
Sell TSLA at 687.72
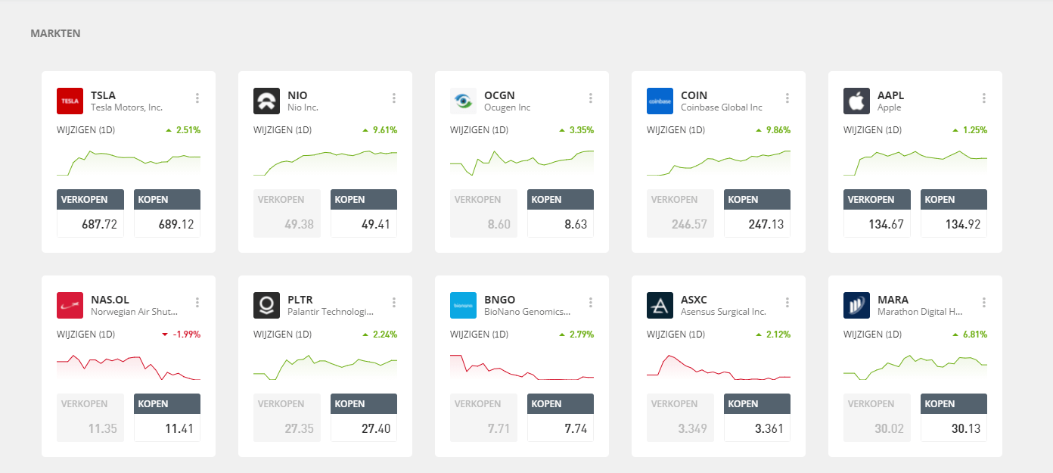(90, 213)
